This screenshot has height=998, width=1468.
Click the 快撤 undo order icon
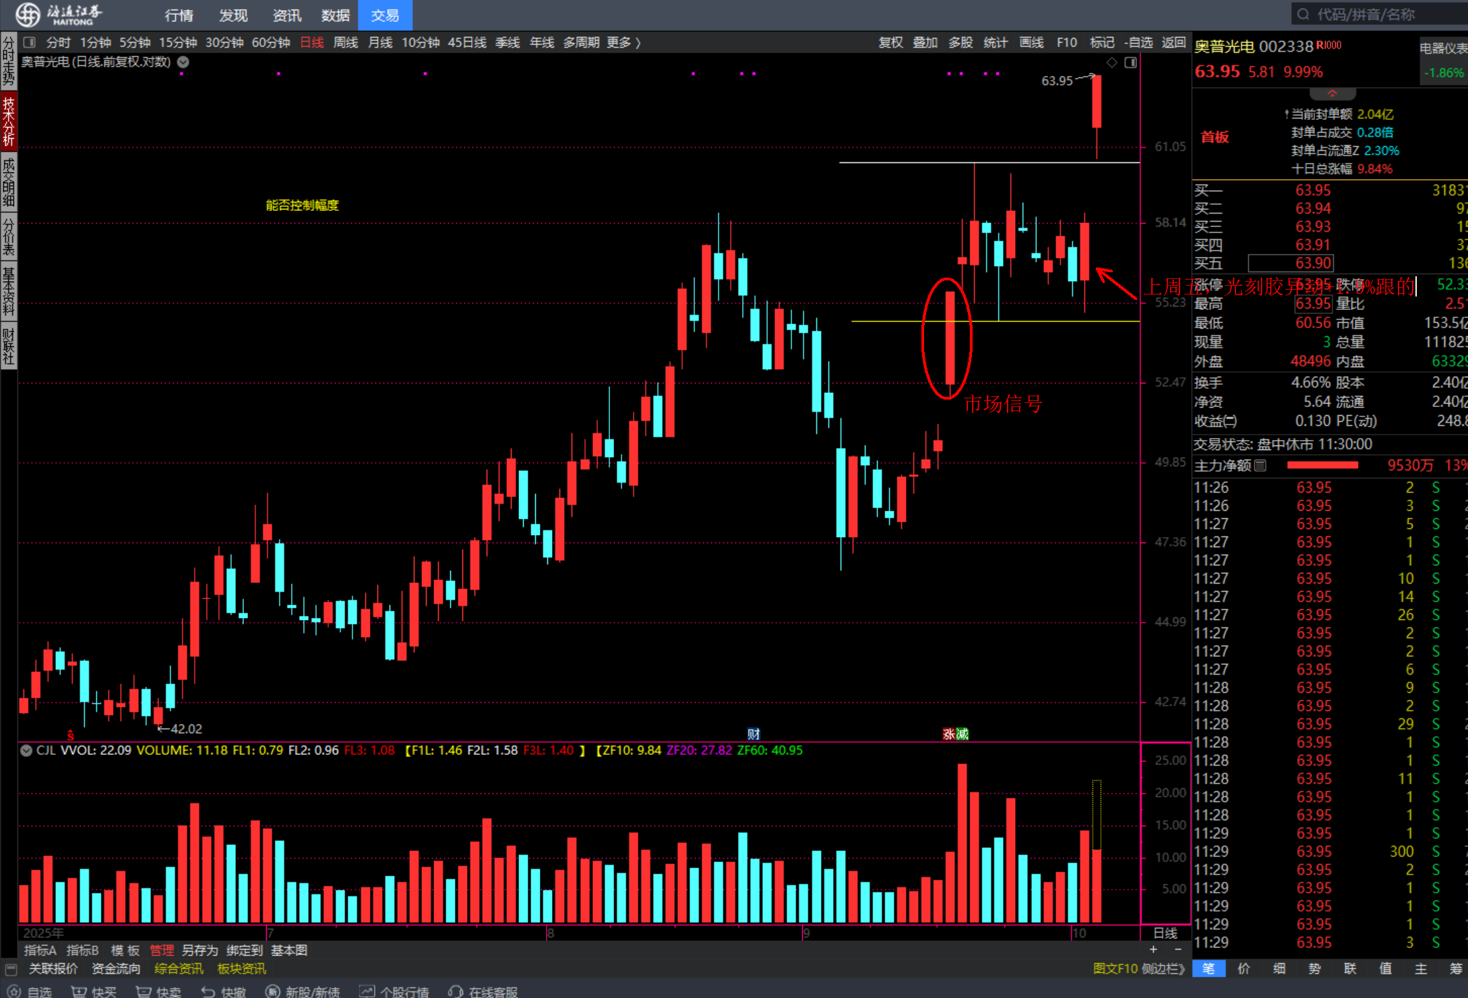coord(208,991)
